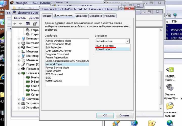The width and height of the screenshot is (182, 126).
Task: Click the Порты port connector icon
Action: [23, 65]
